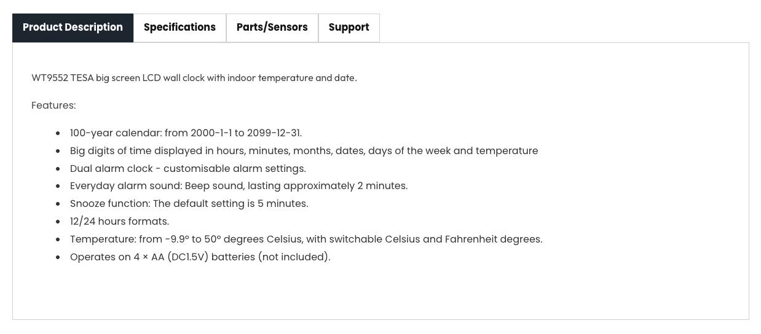Click the 'Features:' label
This screenshot has height=334, width=761.
pyautogui.click(x=53, y=106)
